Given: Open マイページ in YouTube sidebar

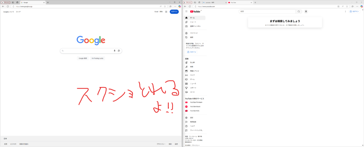Looking at the screenshot, I should pos(194,33).
